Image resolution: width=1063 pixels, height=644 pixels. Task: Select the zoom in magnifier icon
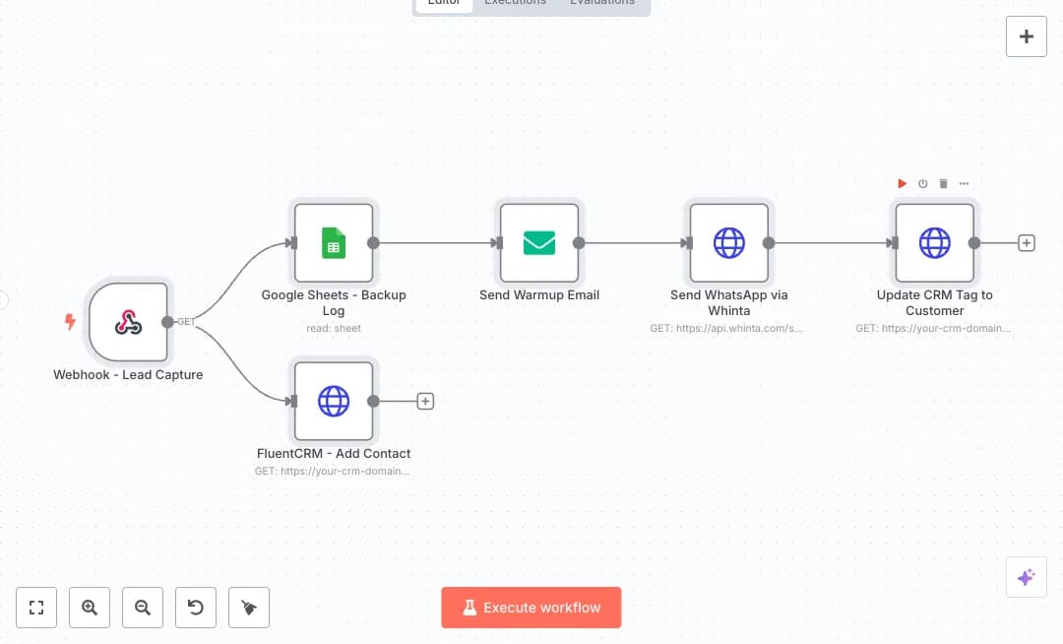90,608
